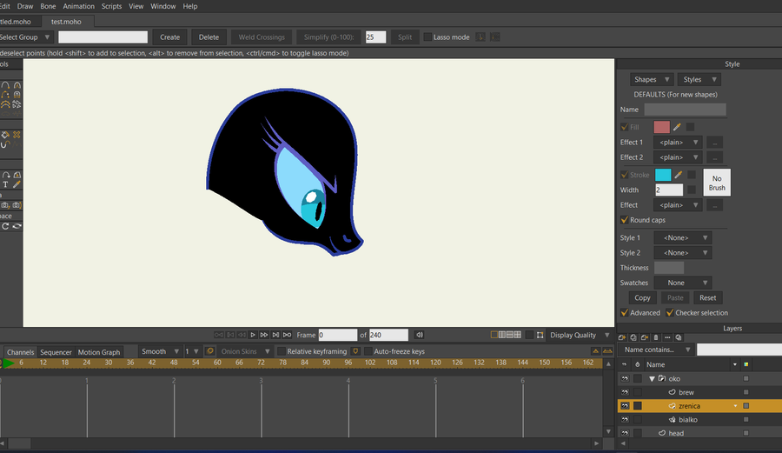Viewport: 782px width, 453px height.
Task: Enable Auto-freeze keys checkbox
Action: (368, 351)
